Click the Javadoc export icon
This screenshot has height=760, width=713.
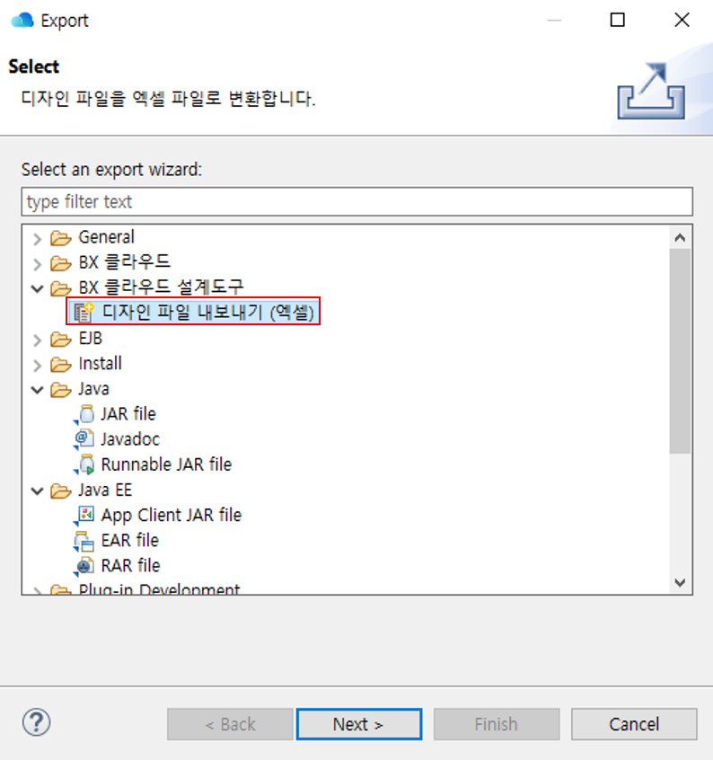[x=85, y=439]
